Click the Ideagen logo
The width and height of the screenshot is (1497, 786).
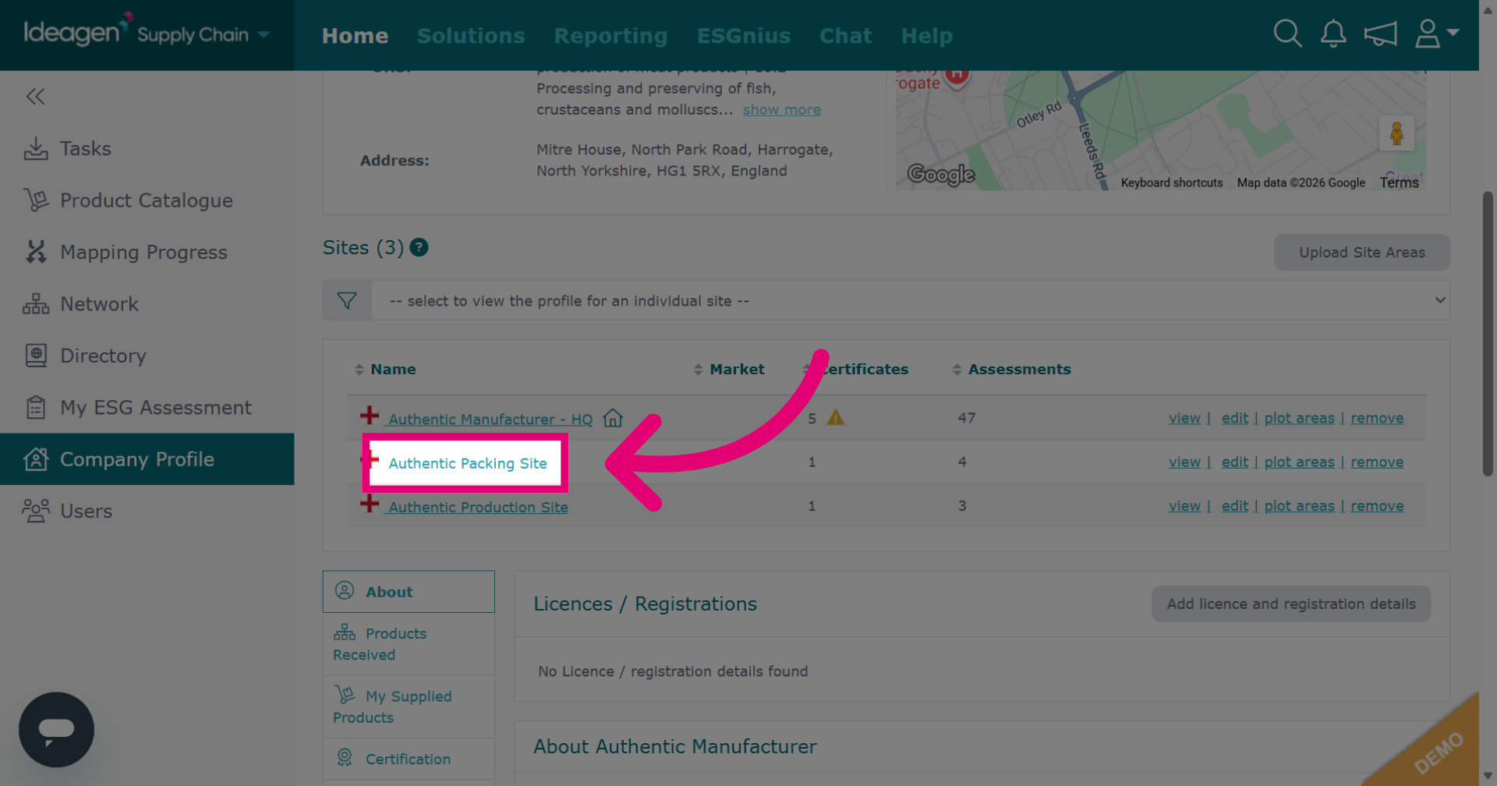(76, 31)
